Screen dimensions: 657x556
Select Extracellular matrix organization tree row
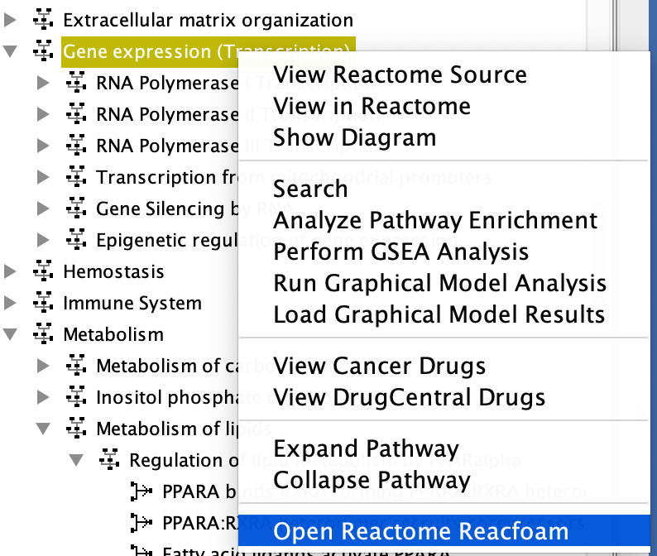tap(209, 20)
